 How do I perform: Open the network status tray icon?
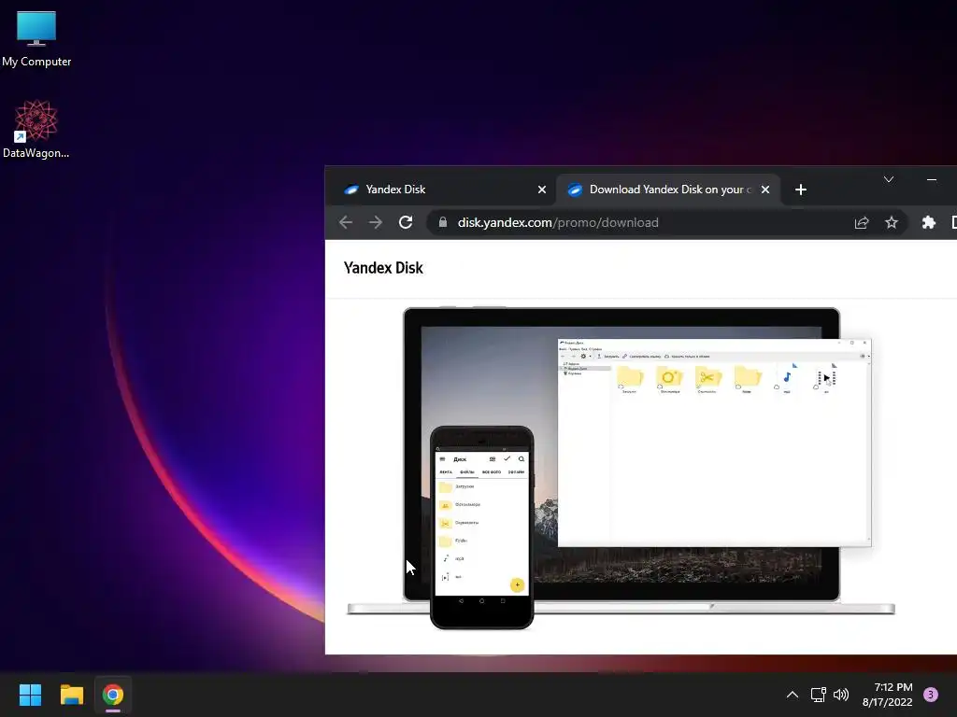[819, 695]
